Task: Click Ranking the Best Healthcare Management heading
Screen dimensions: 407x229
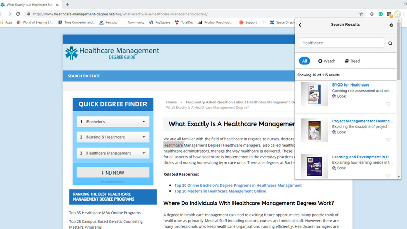Action: click(x=113, y=197)
